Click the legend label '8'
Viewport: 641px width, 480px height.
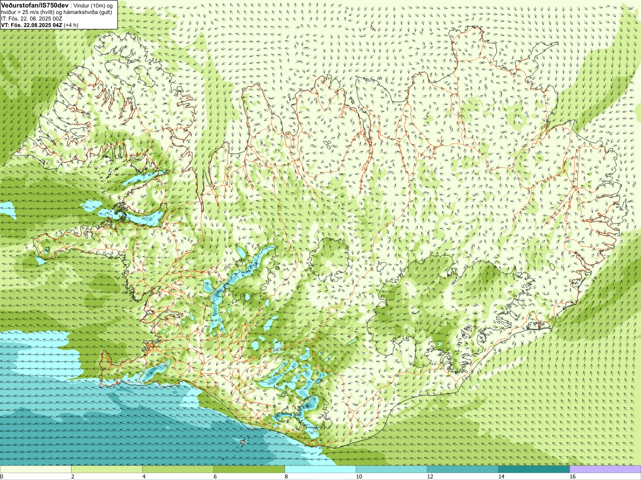[x=286, y=476]
